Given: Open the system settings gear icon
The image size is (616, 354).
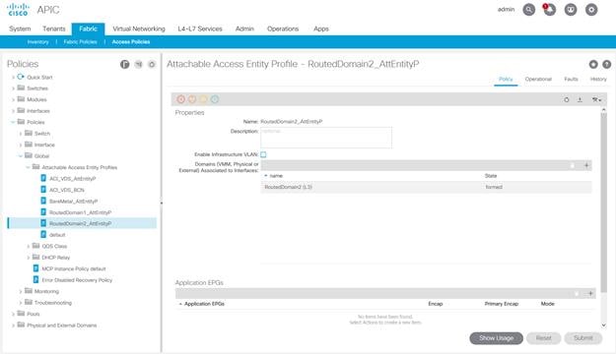Looking at the screenshot, I should click(591, 10).
